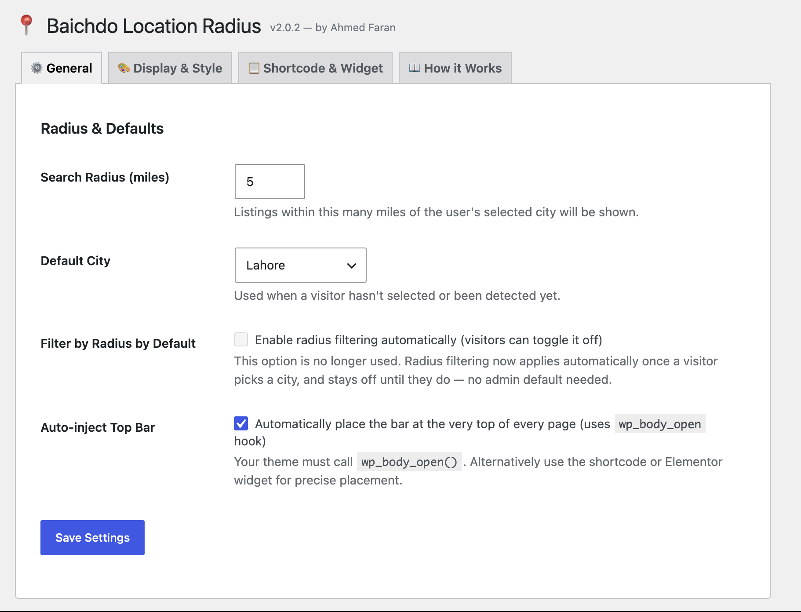The image size is (801, 612).
Task: Click the 'Listings within this many miles' description
Action: tap(436, 212)
